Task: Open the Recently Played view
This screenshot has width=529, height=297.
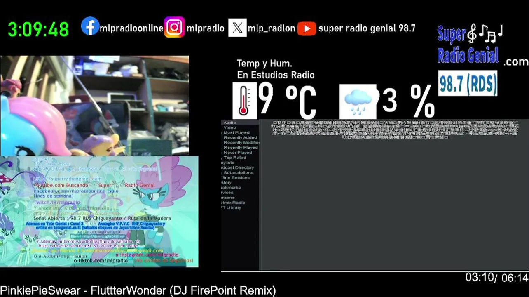Action: [240, 147]
